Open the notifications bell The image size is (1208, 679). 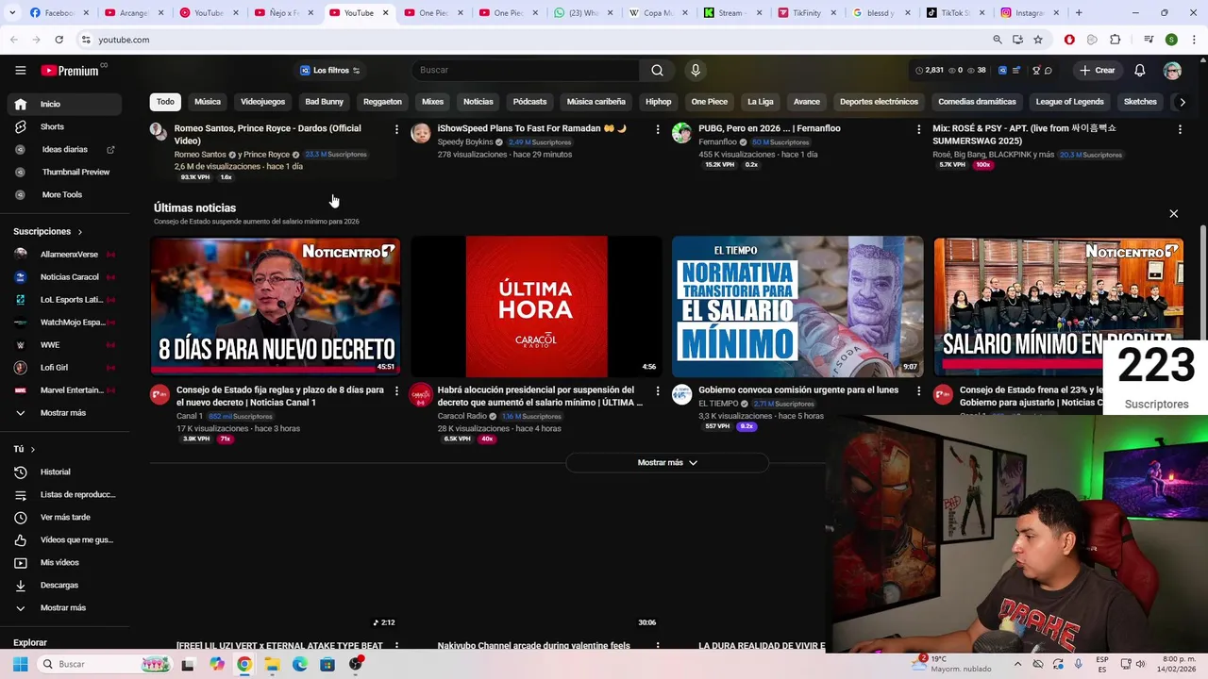(1139, 71)
